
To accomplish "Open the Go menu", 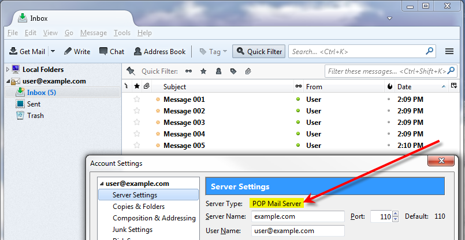I will coord(69,33).
